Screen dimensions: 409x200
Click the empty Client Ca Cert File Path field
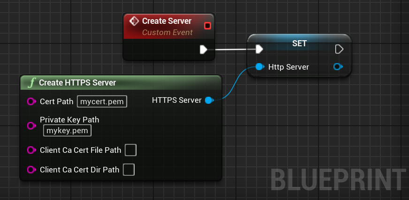(131, 150)
